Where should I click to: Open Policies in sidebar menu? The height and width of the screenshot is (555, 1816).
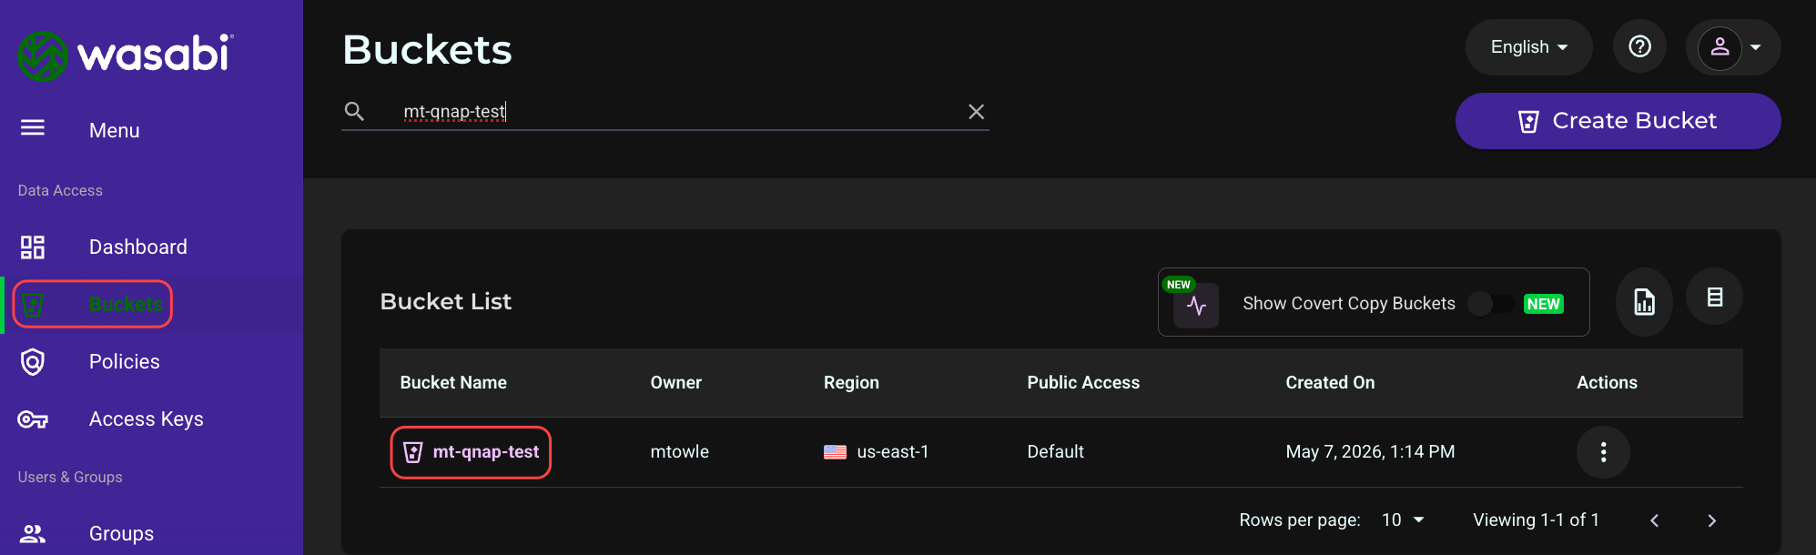pos(125,362)
